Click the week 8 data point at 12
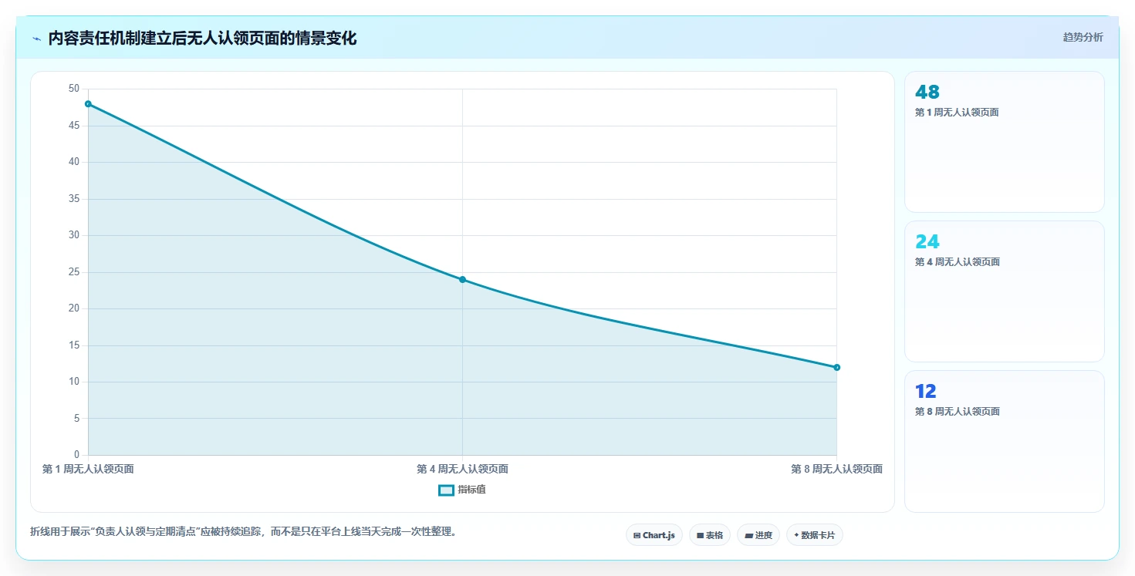The width and height of the screenshot is (1135, 576). (836, 367)
